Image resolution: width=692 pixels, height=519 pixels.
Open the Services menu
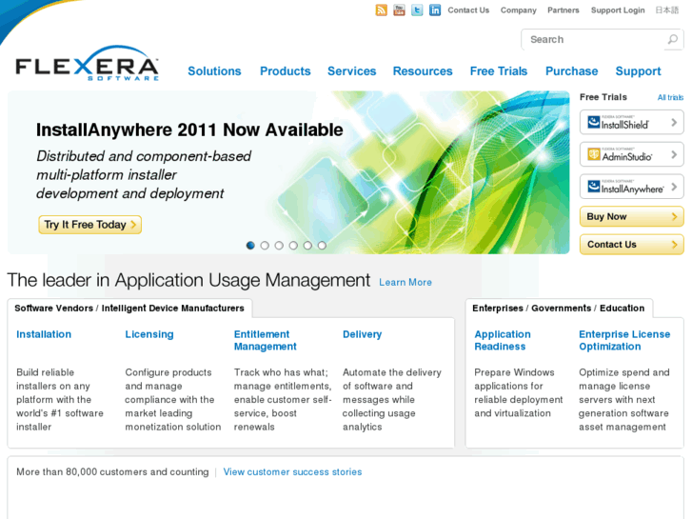[352, 71]
